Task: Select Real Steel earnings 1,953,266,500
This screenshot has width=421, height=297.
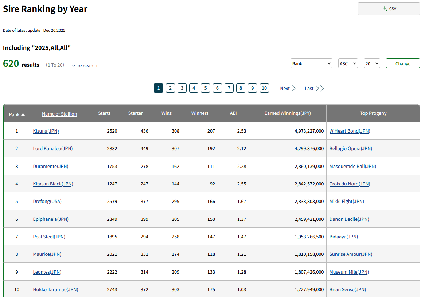Action: point(309,237)
